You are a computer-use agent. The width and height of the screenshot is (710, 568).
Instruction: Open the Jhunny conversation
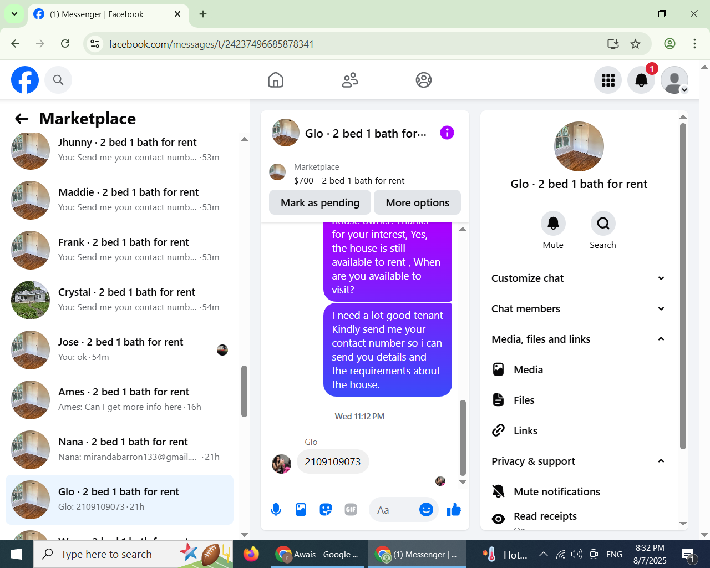[x=119, y=150]
